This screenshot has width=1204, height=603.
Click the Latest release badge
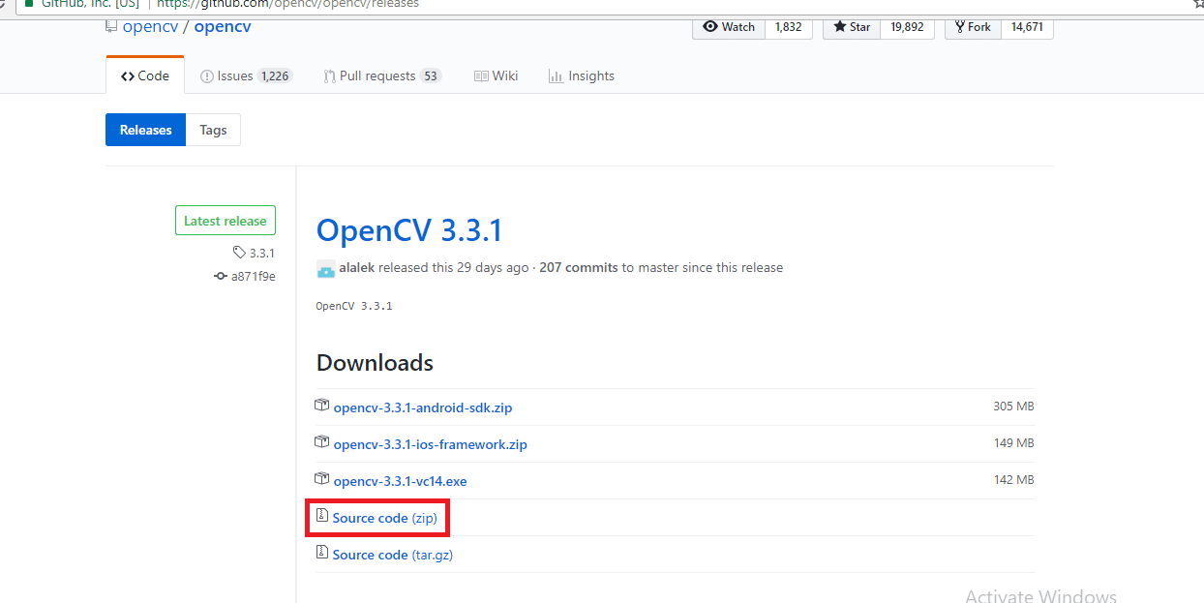226,221
